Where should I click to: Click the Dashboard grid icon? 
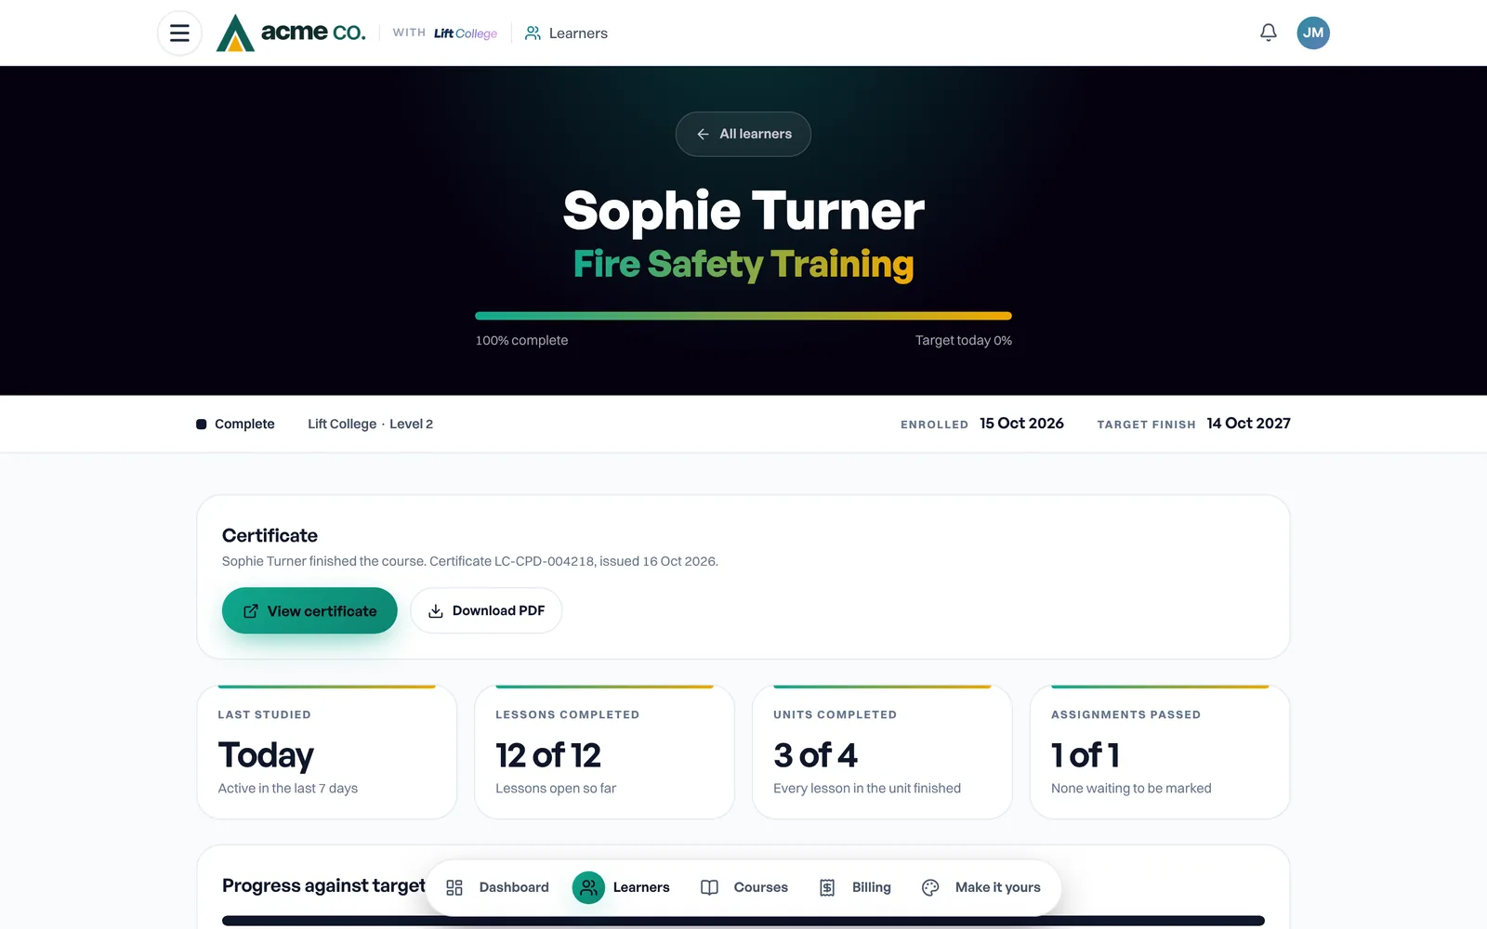point(454,888)
